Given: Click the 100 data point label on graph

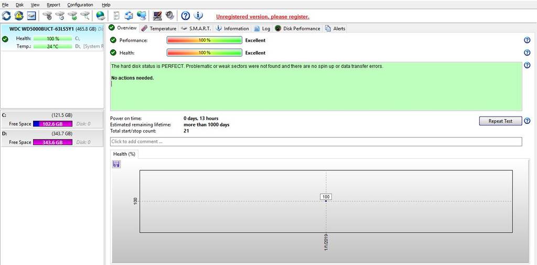Looking at the screenshot, I should point(326,197).
